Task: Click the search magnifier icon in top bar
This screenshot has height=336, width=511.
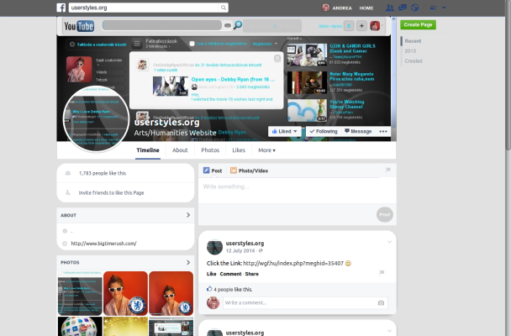Action: [x=224, y=8]
